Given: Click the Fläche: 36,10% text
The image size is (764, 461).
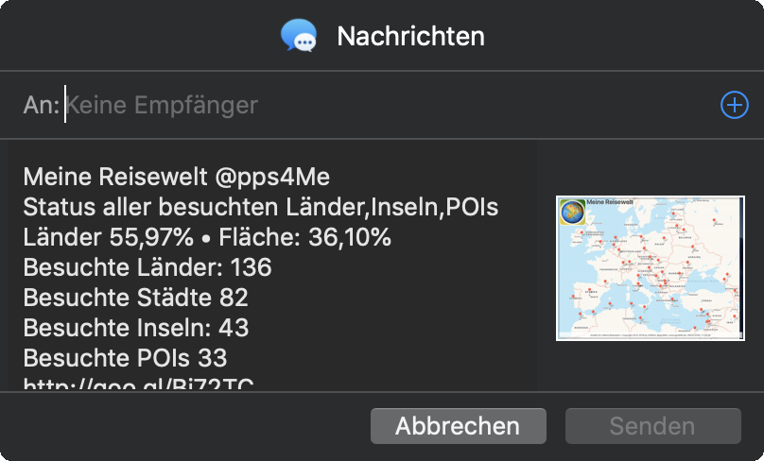Looking at the screenshot, I should coord(304,237).
